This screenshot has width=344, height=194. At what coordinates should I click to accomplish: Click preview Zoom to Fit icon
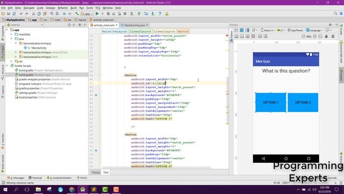(320, 36)
